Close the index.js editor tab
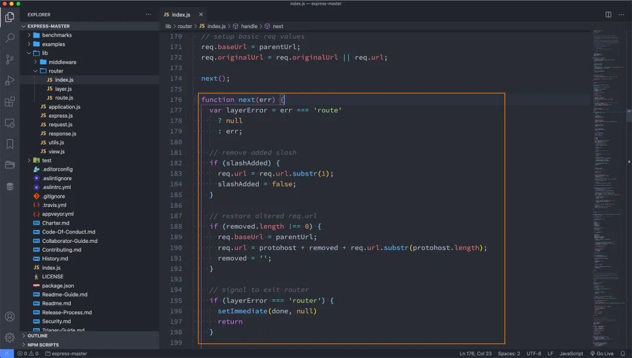The width and height of the screenshot is (632, 358). tap(201, 15)
